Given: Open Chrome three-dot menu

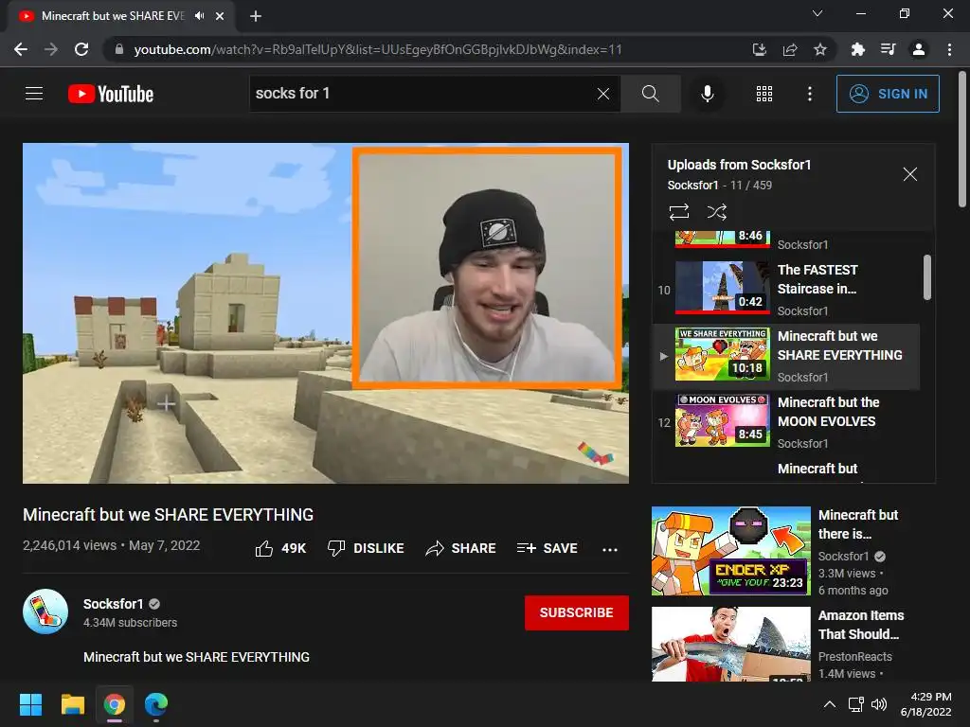Looking at the screenshot, I should pyautogui.click(x=949, y=49).
